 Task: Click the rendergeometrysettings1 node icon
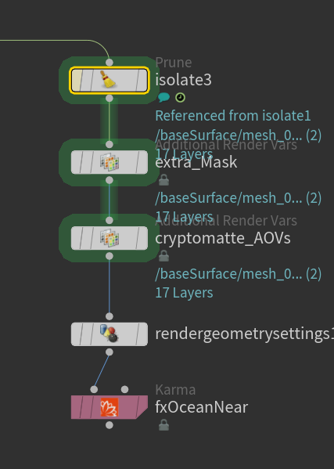coord(110,334)
